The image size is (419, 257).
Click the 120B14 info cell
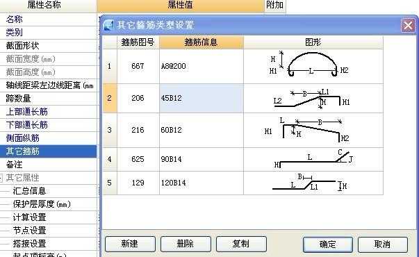pos(202,183)
